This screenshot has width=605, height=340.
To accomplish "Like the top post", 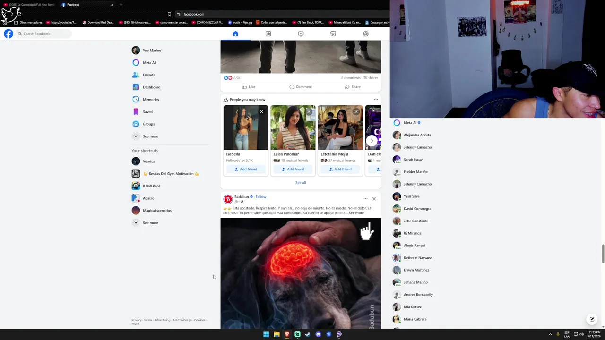I will coord(249,87).
